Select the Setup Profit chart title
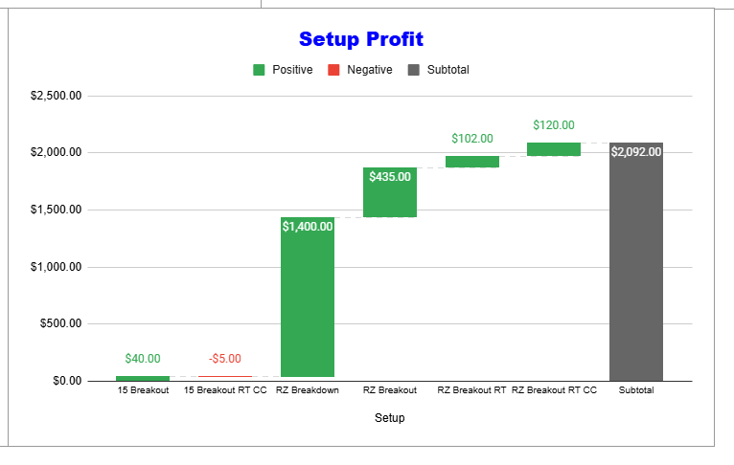The height and width of the screenshot is (465, 734). (360, 39)
